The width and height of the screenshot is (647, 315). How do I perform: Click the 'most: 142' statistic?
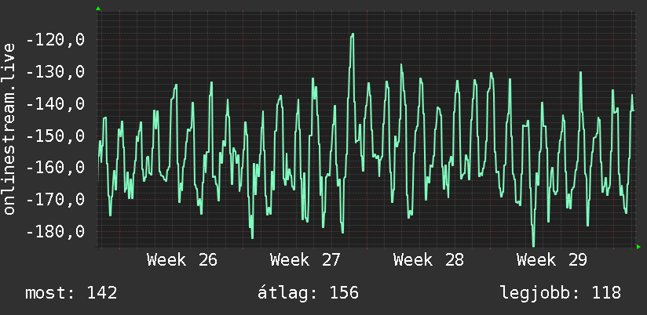(71, 293)
